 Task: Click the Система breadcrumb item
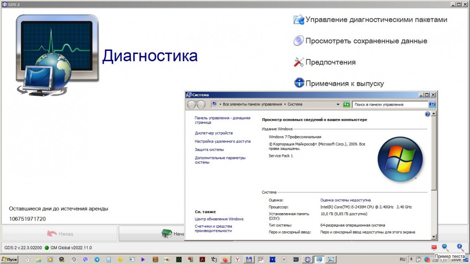coord(295,104)
